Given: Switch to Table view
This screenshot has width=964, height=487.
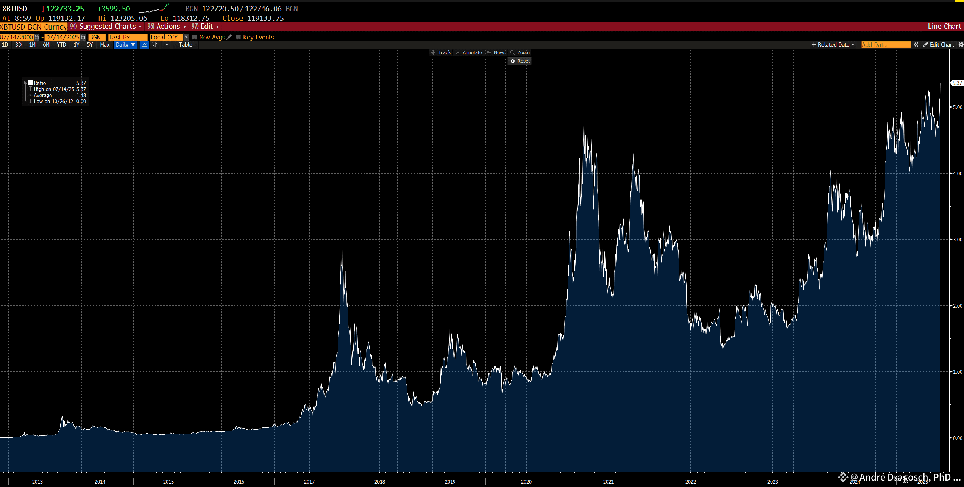Looking at the screenshot, I should coord(186,45).
